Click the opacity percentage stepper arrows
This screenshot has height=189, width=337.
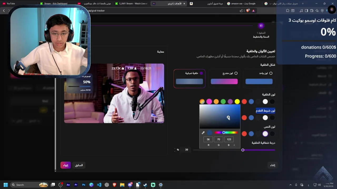(x=175, y=150)
